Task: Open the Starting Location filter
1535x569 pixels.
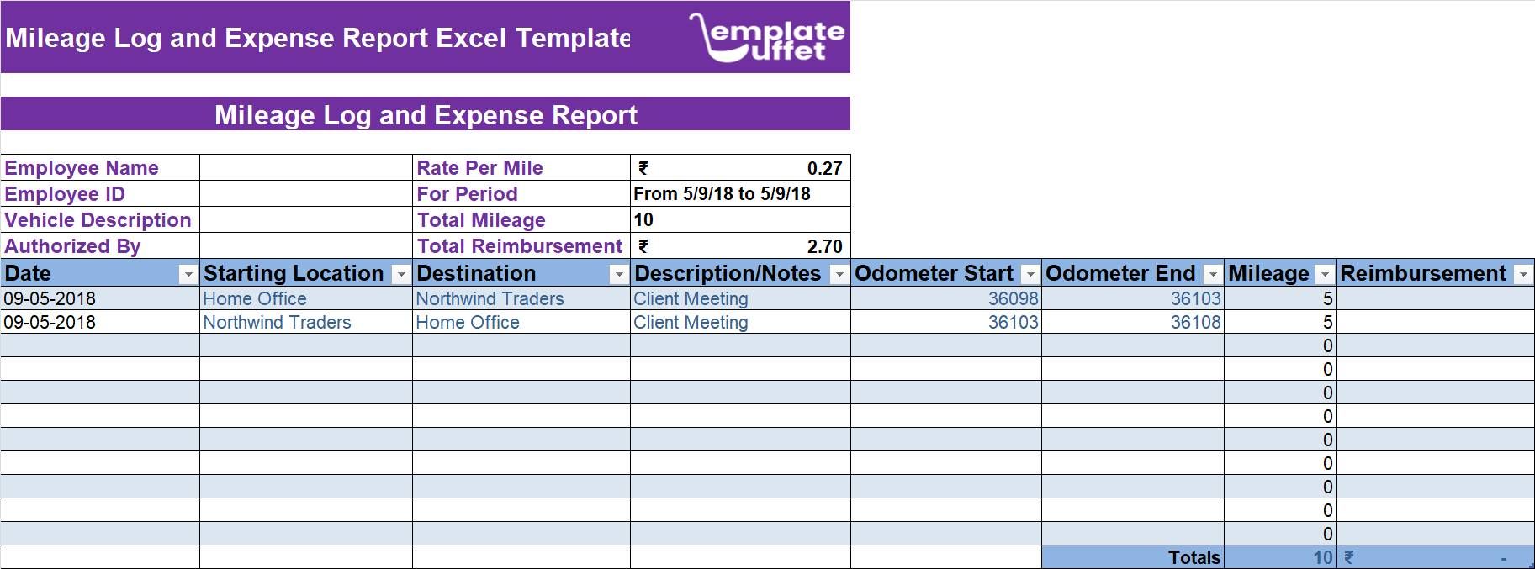Action: tap(401, 273)
